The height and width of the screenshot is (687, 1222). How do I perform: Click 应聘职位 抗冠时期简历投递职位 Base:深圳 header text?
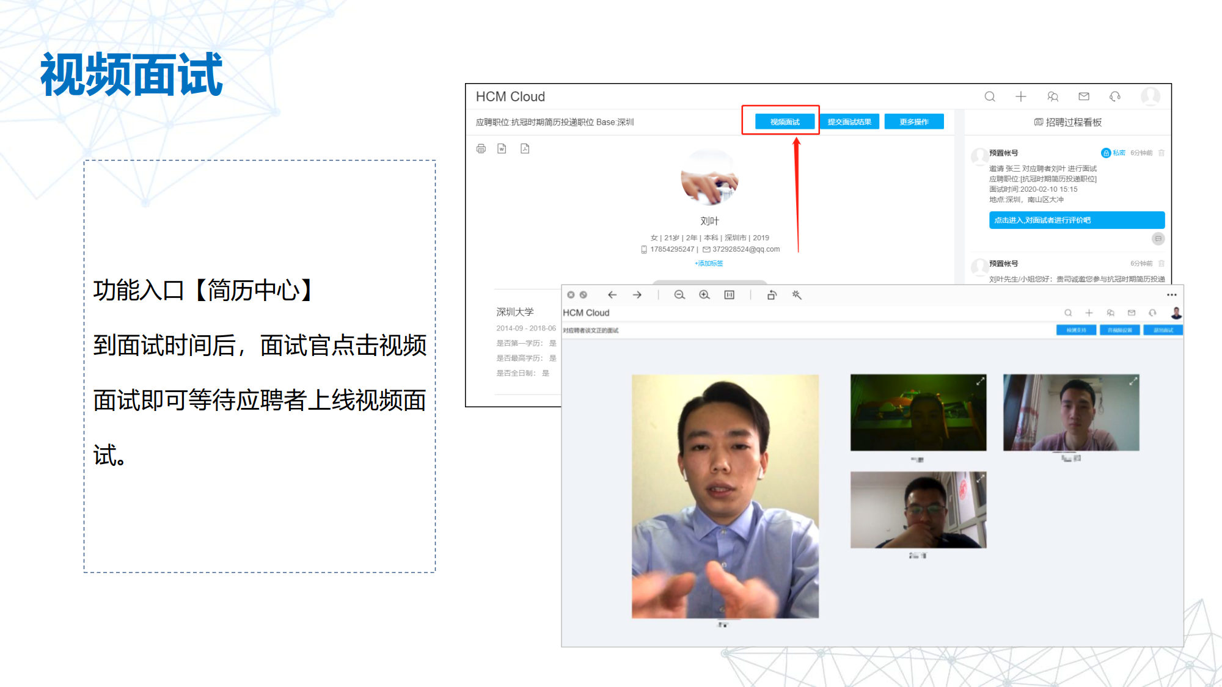click(x=555, y=122)
